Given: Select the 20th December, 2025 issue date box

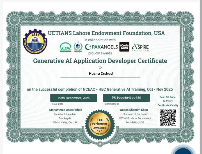Looking at the screenshot, I should (74, 98).
